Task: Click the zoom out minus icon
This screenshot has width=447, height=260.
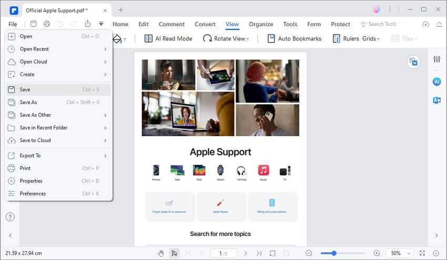Action: pos(309,253)
